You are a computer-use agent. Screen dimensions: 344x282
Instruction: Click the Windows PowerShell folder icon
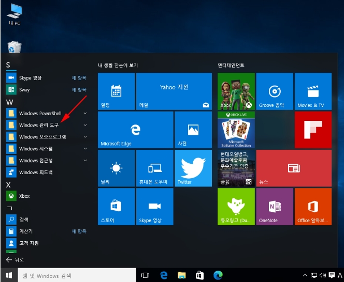tap(11, 113)
